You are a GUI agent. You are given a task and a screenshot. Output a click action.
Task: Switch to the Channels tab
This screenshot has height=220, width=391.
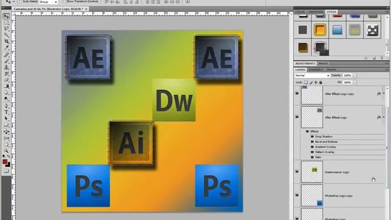tap(316, 70)
